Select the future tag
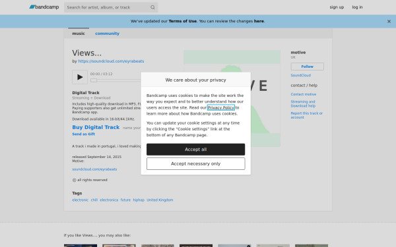The height and width of the screenshot is (247, 396). point(125,200)
